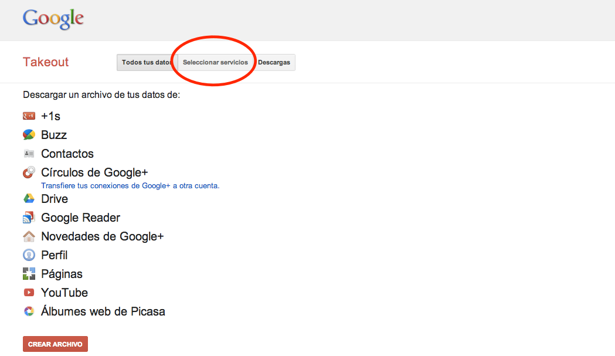Screen dimensions: 615x356
Task: Select the Perfil text label
Action: tap(54, 255)
